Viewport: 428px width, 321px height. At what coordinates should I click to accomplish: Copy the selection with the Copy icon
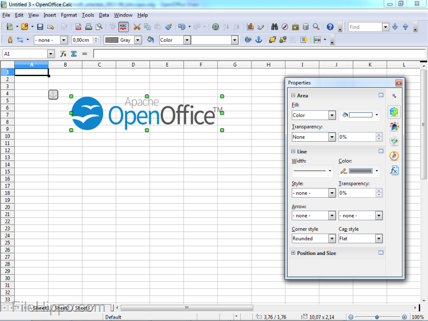[x=147, y=27]
